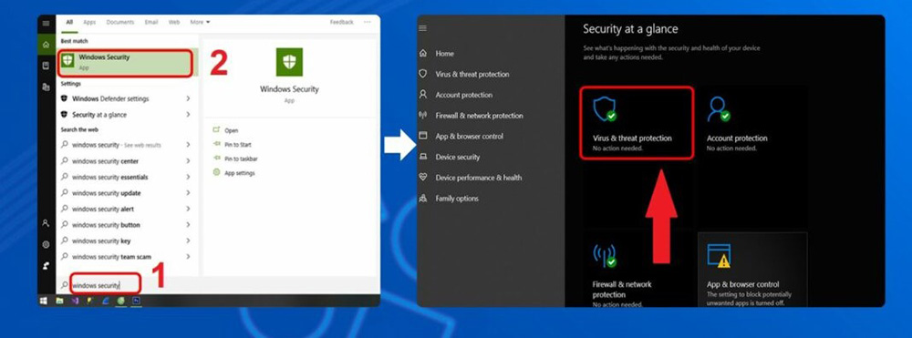Expand arrow for windows security center suggestion
The image size is (912, 338).
[x=188, y=161]
